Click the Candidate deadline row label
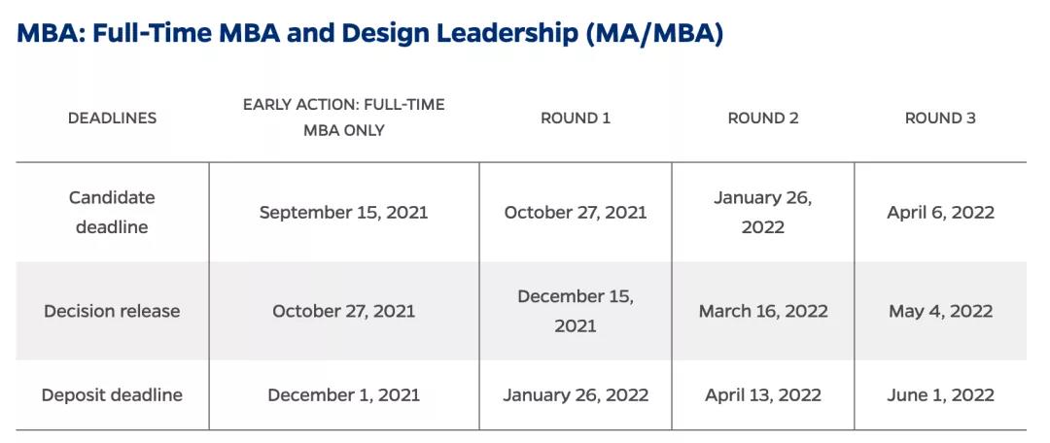The image size is (1050, 443). [x=112, y=212]
